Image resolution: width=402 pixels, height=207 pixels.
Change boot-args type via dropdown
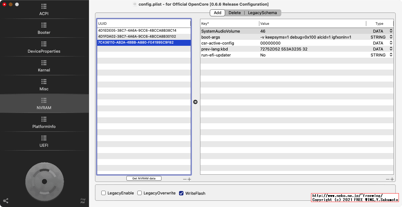click(391, 37)
